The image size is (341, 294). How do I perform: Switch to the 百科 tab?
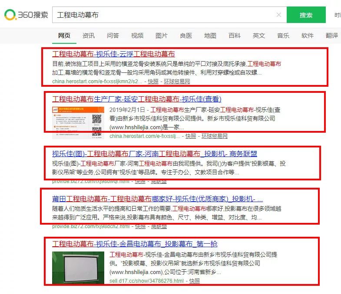(235, 36)
